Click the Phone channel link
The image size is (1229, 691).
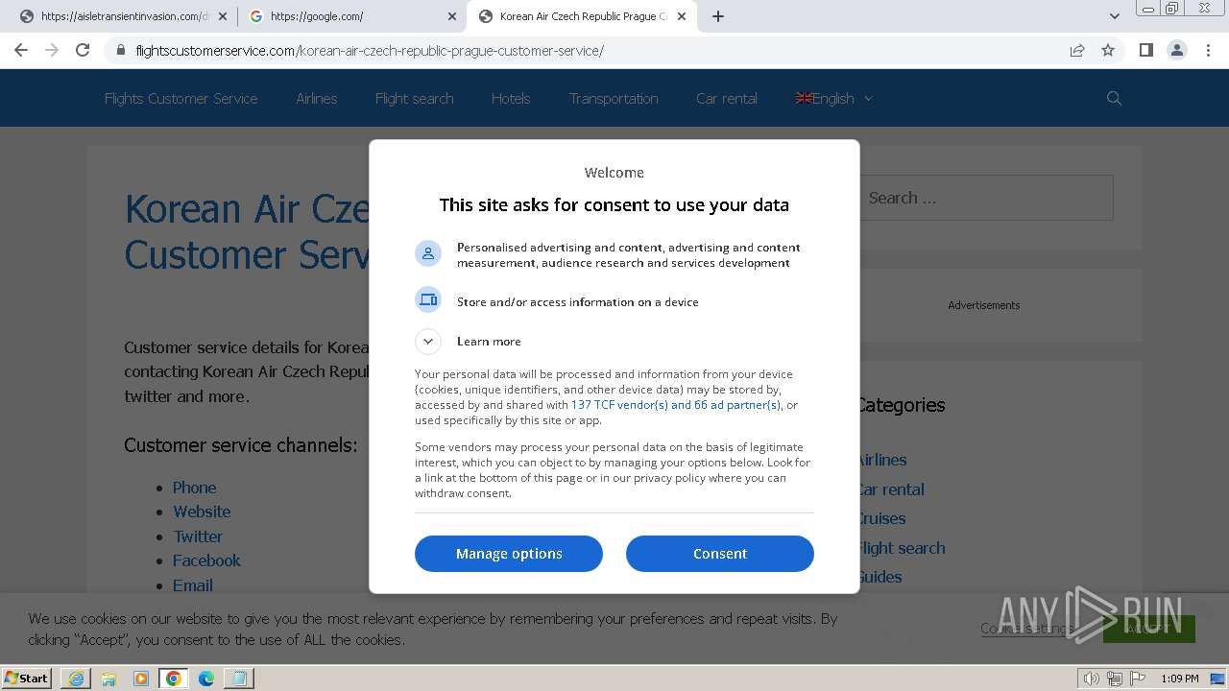(195, 488)
